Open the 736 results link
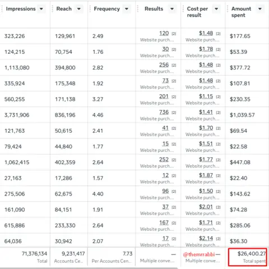 pos(164,112)
